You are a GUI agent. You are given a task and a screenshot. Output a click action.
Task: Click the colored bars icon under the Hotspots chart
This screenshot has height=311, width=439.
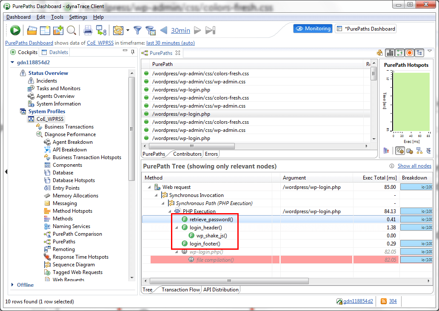pos(386,151)
